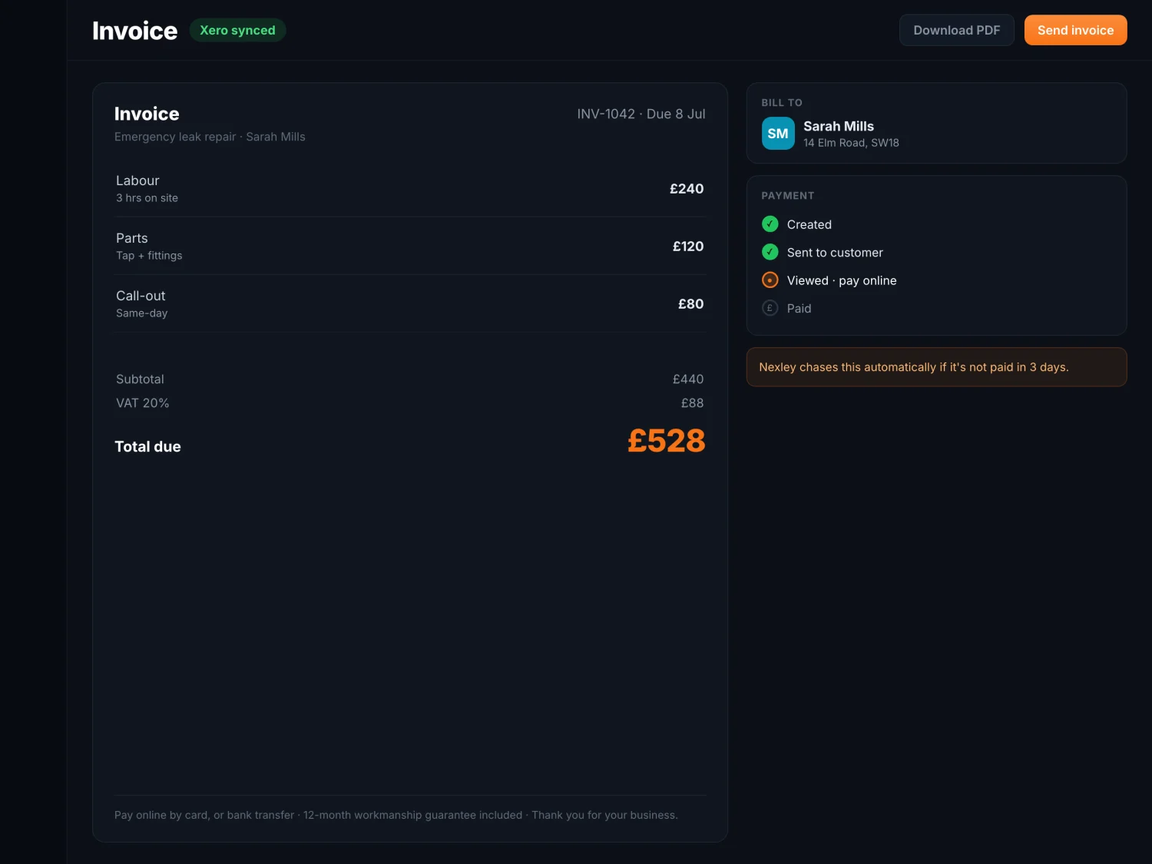
Task: Click the orange Viewed status icon
Action: 770,280
